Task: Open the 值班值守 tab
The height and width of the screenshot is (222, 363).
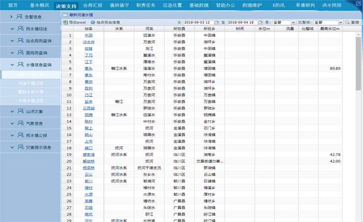Action: 119,5
